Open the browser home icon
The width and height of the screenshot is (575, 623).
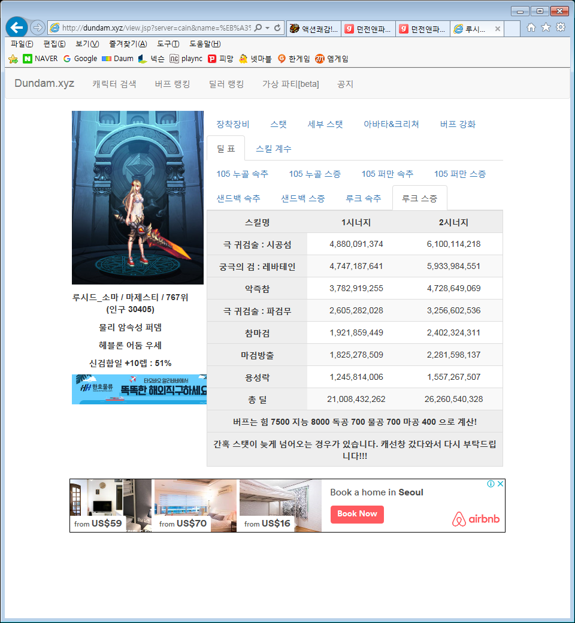tap(531, 28)
